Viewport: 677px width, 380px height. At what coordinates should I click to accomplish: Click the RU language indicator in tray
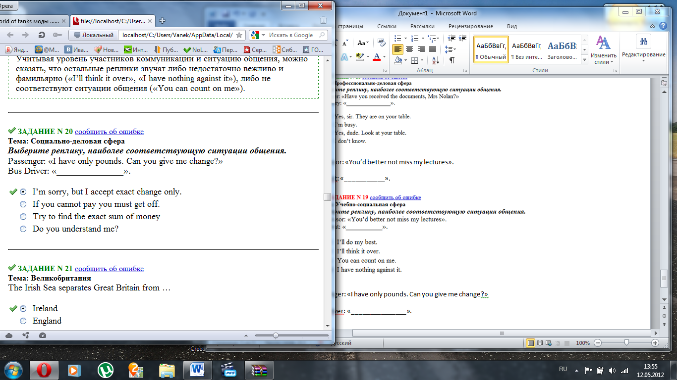click(563, 370)
